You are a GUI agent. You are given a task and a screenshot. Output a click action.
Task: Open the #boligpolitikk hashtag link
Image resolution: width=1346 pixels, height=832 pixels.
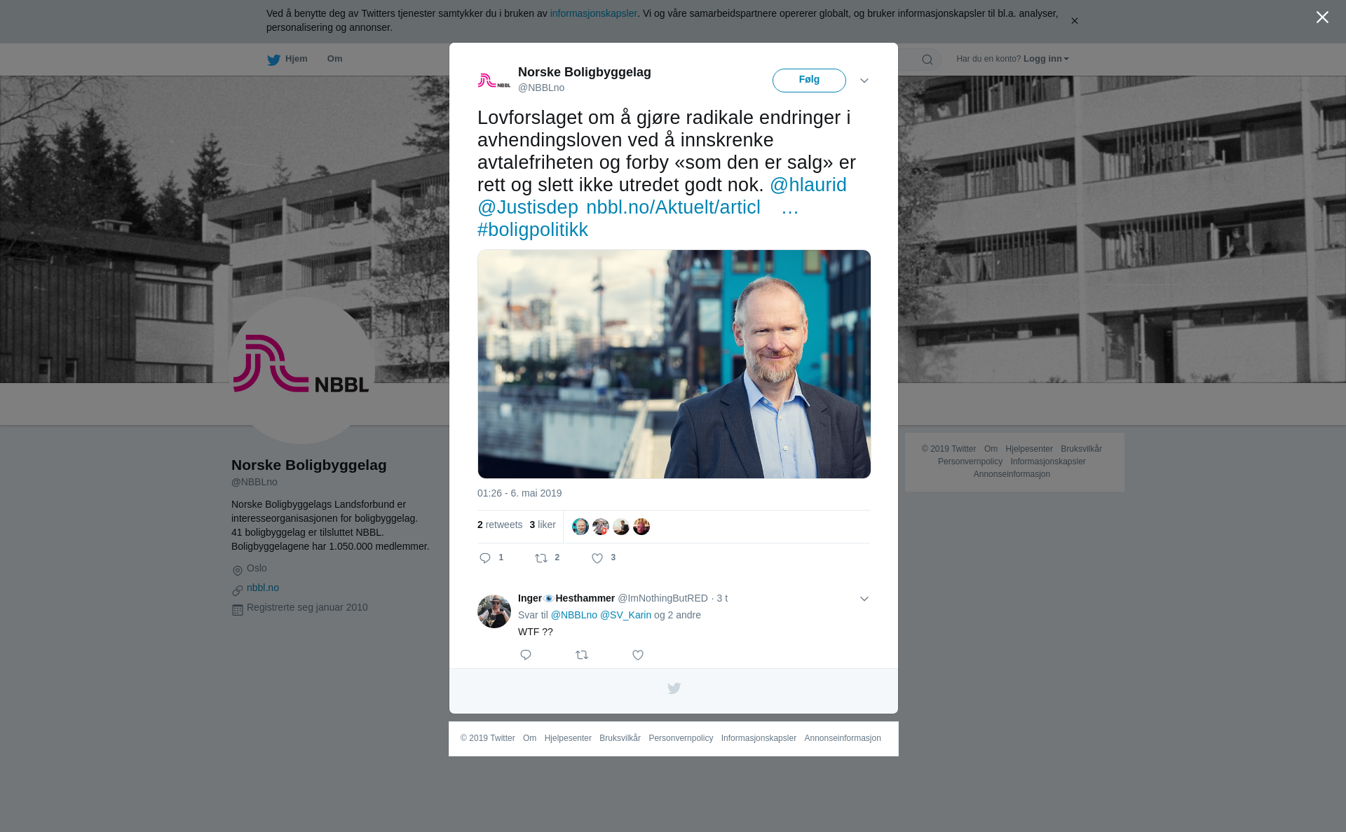533,230
